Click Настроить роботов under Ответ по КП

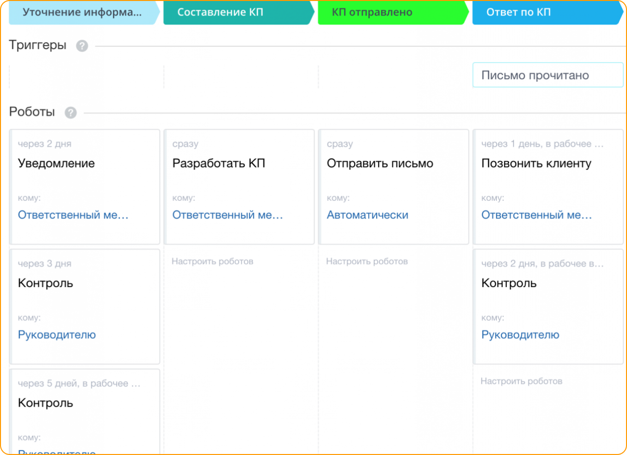tap(521, 381)
